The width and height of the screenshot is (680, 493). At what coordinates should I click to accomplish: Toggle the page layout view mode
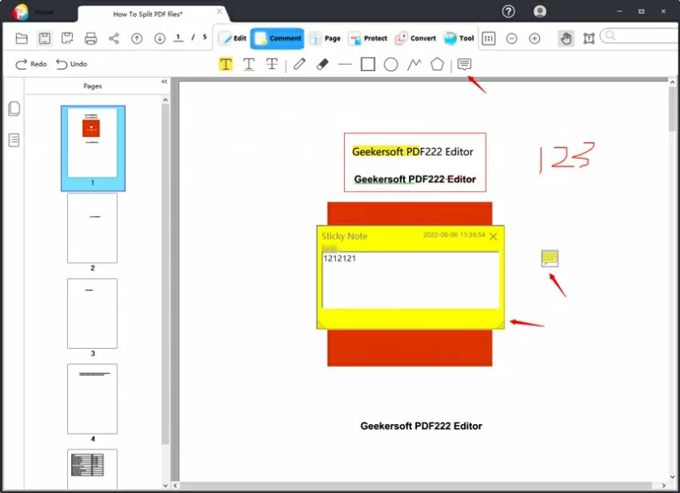pos(489,38)
